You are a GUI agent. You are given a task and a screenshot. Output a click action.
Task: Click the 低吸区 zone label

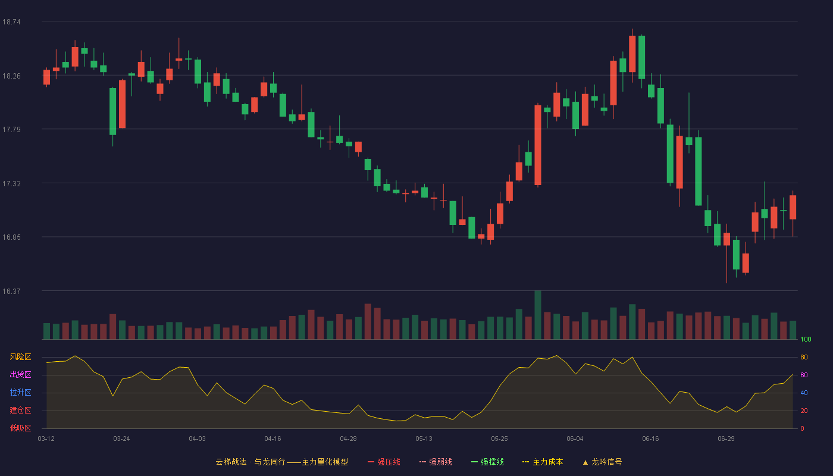pyautogui.click(x=20, y=428)
